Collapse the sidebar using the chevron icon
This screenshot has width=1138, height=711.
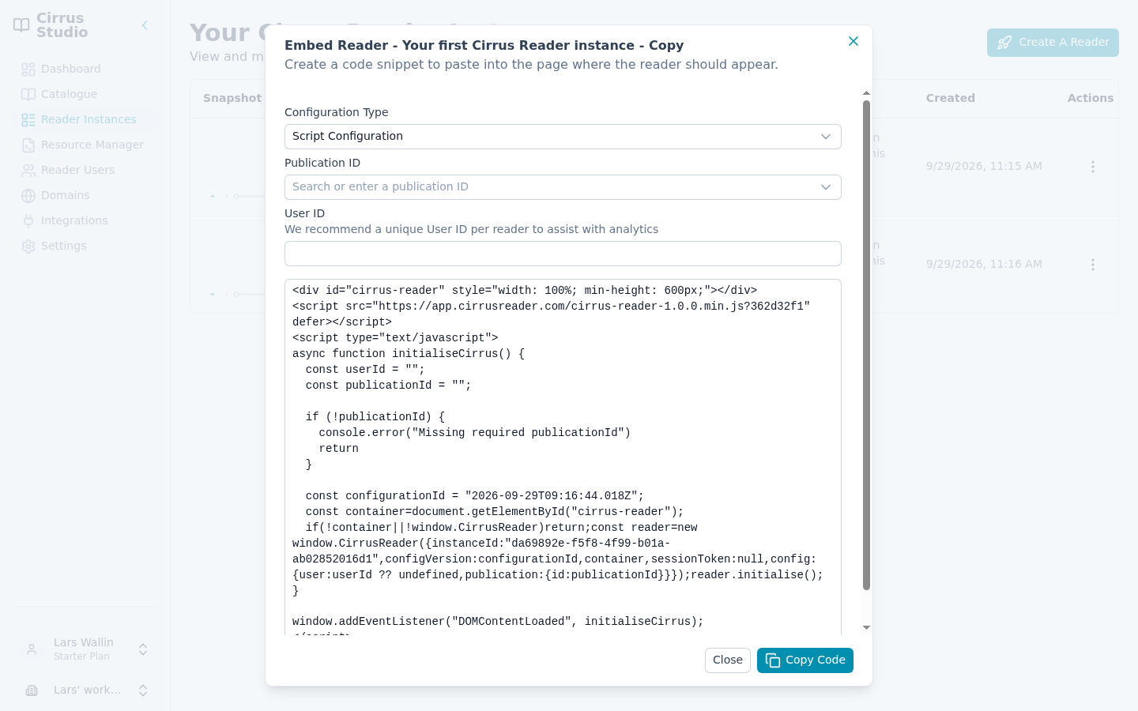click(145, 25)
